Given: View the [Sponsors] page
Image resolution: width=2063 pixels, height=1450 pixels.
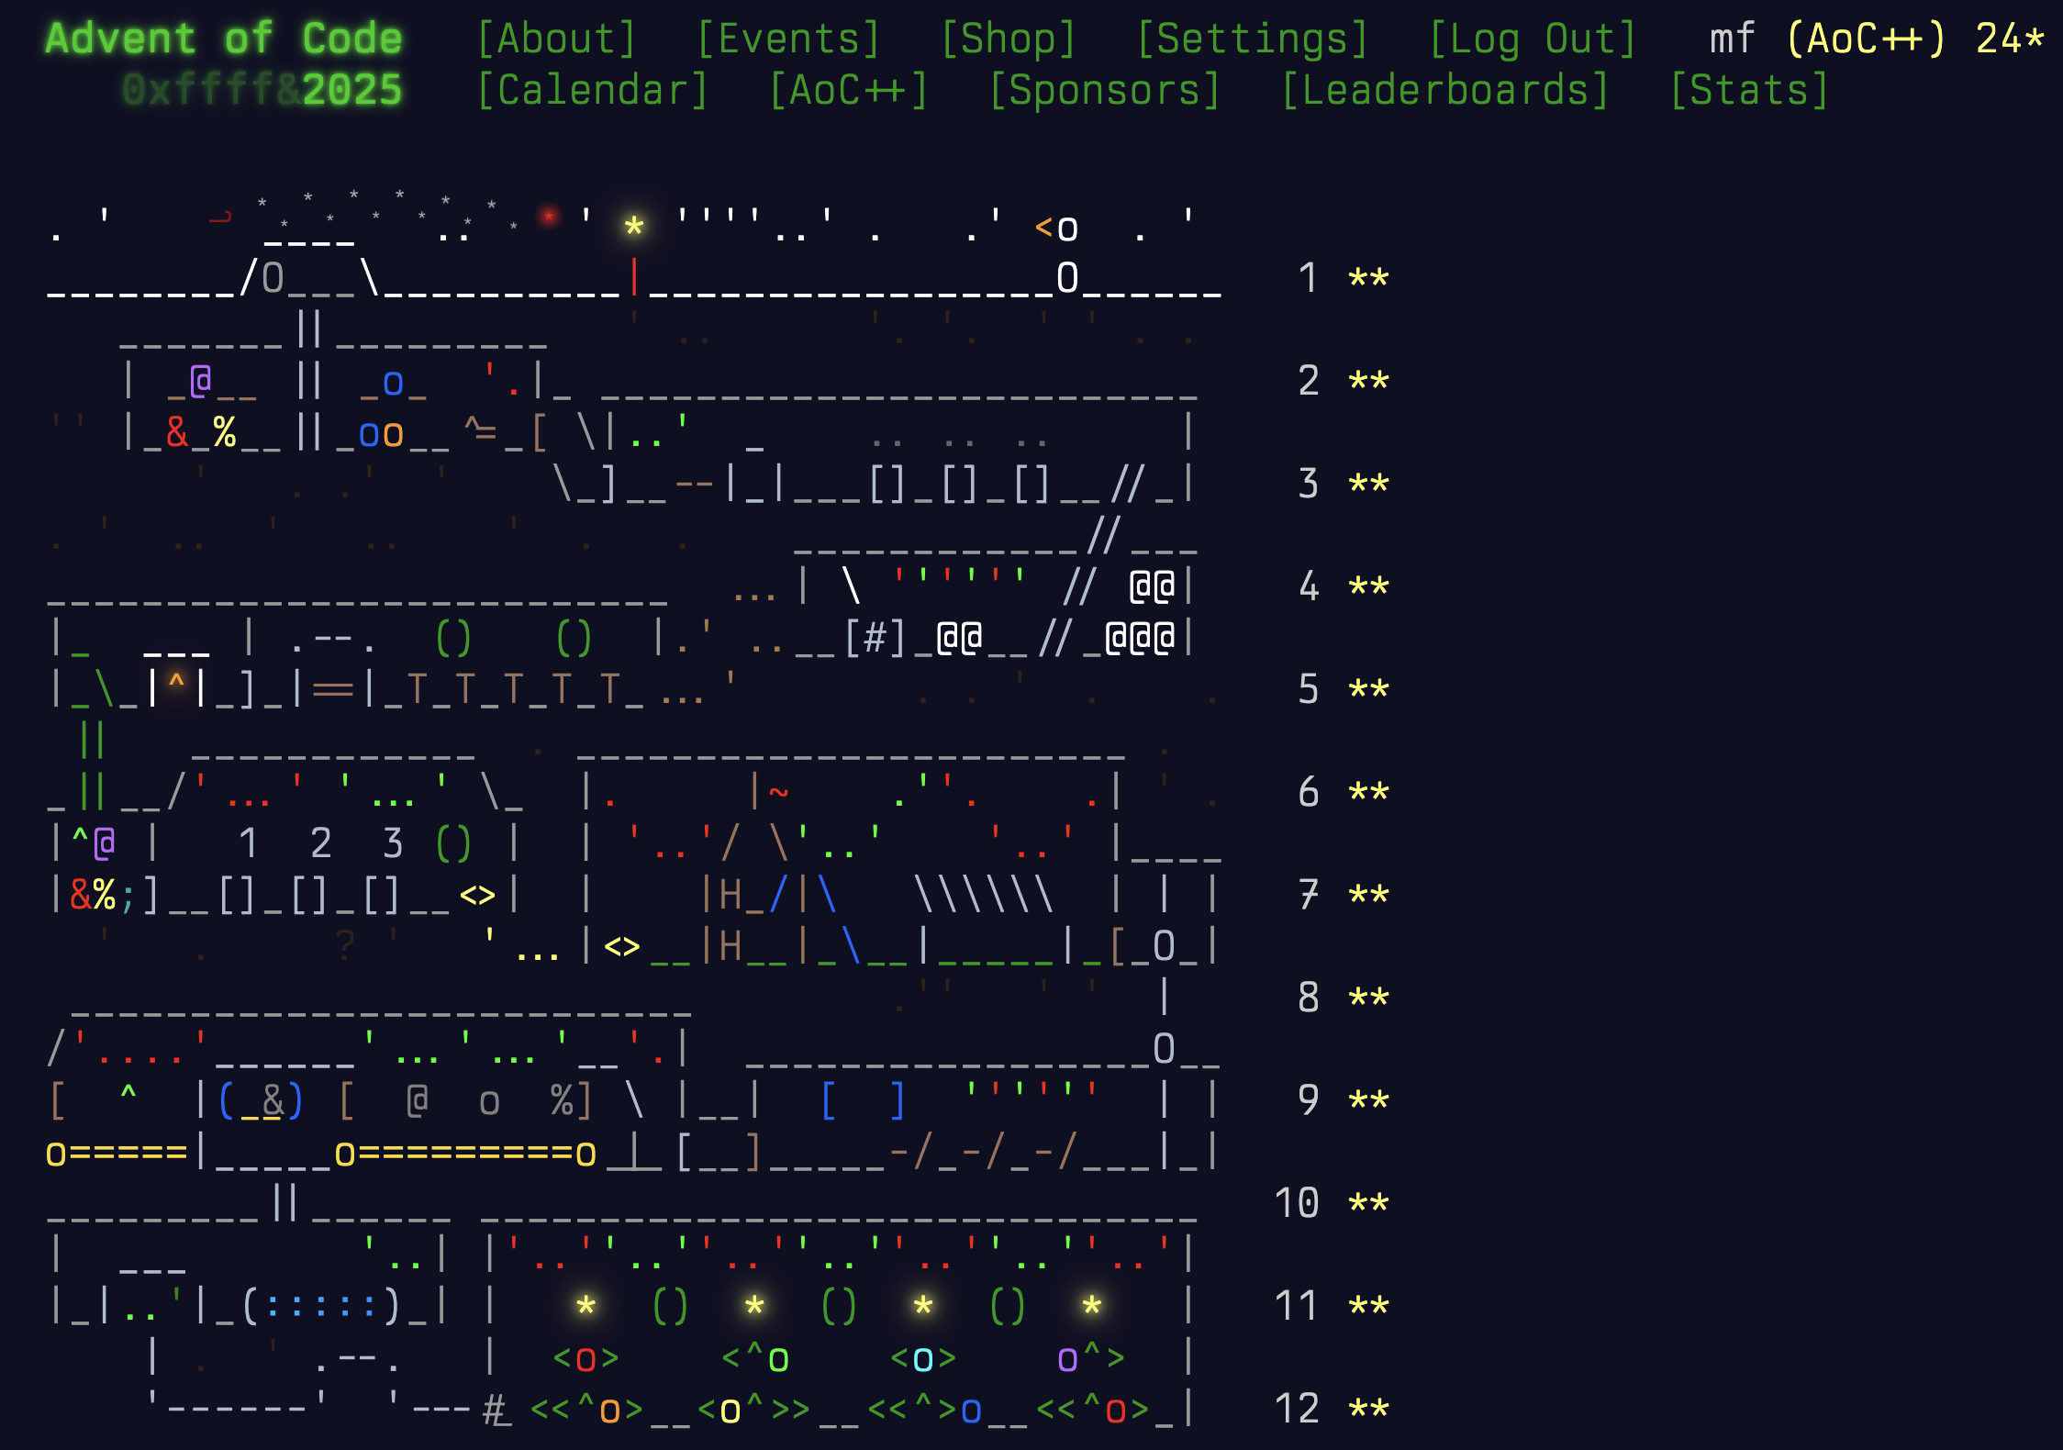Looking at the screenshot, I should coord(1105,91).
